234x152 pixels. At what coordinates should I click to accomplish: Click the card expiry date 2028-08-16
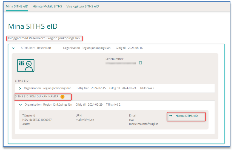[x=135, y=48]
